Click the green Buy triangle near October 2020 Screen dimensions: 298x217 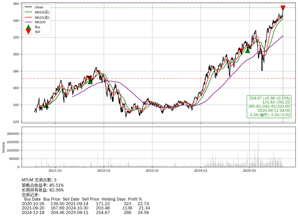46,105
